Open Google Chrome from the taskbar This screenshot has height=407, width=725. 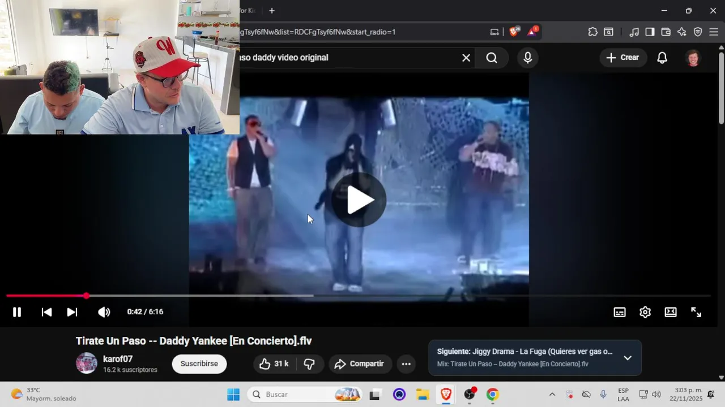point(493,395)
